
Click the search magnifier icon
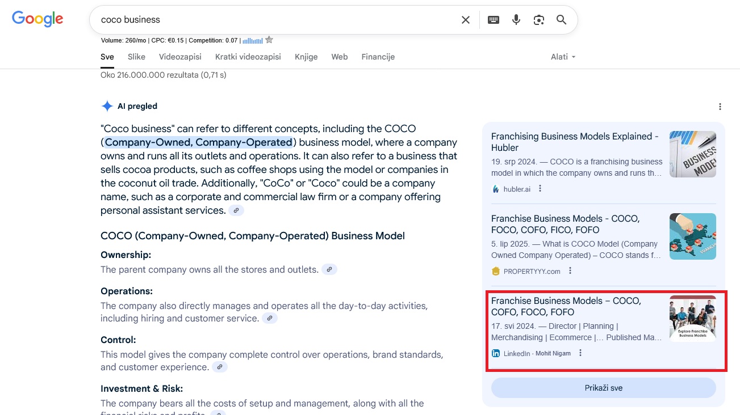pos(561,19)
